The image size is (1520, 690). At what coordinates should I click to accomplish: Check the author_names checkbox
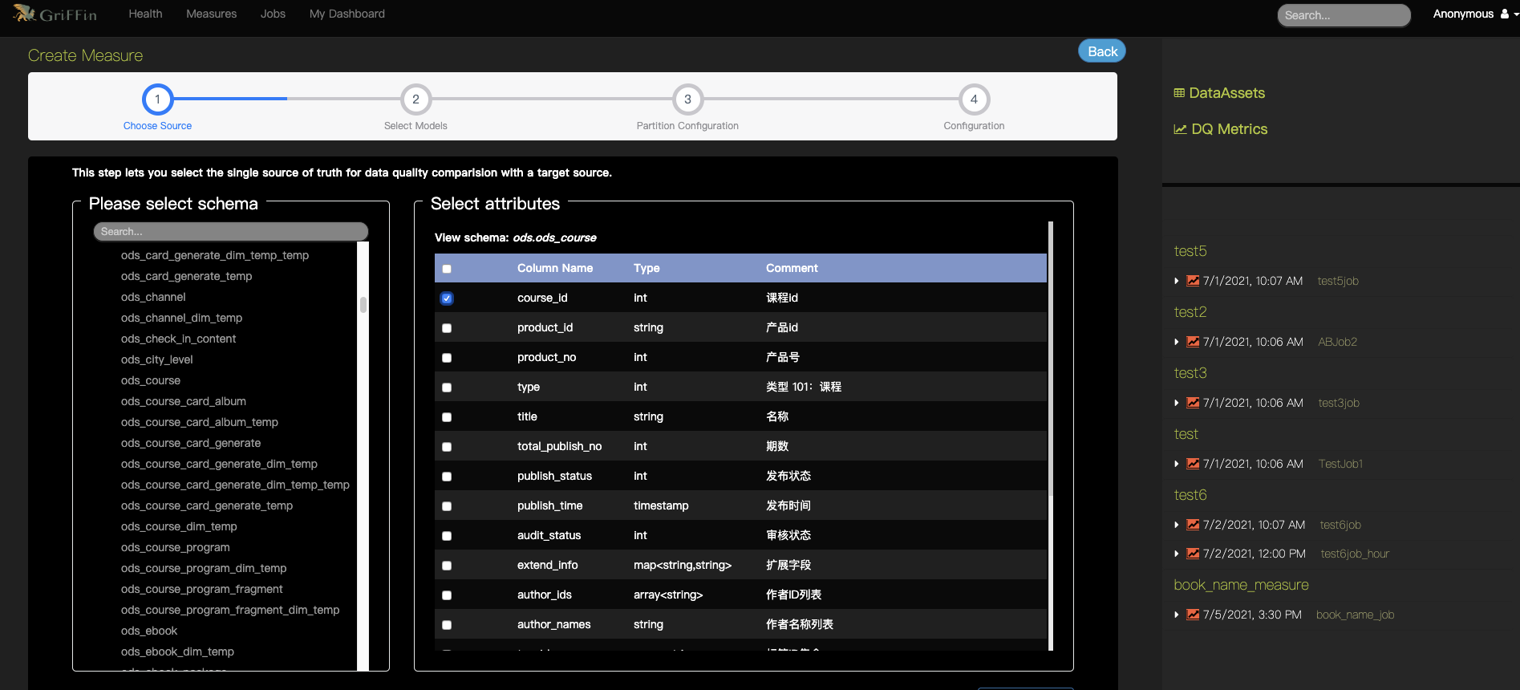[447, 625]
